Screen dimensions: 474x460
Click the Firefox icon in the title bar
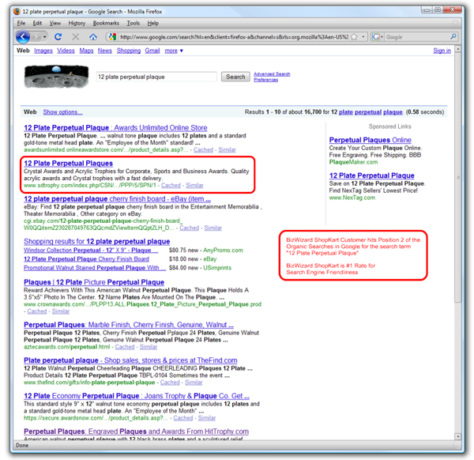17,12
